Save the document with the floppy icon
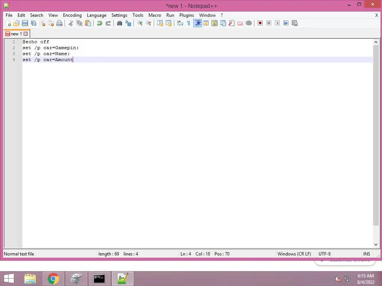382x286 pixels. pyautogui.click(x=25, y=23)
